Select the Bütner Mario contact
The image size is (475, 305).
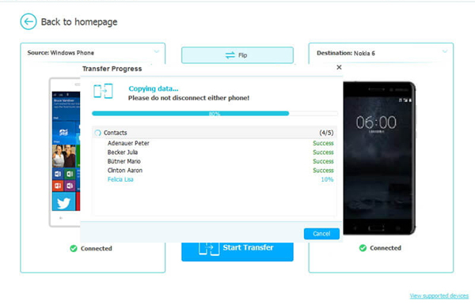click(124, 161)
